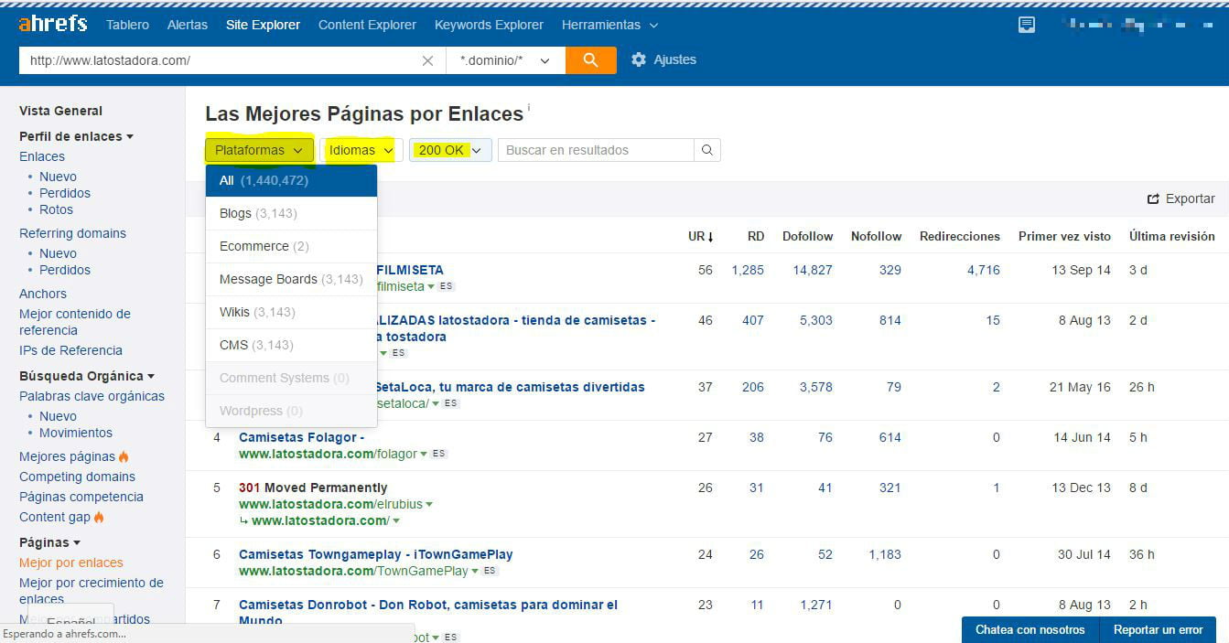Select Message Boards platform option
The height and width of the screenshot is (643, 1229).
tap(291, 279)
